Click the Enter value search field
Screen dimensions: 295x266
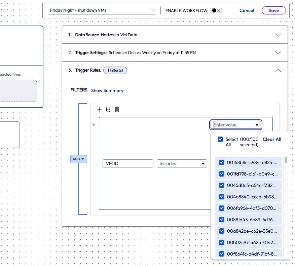[x=233, y=125]
